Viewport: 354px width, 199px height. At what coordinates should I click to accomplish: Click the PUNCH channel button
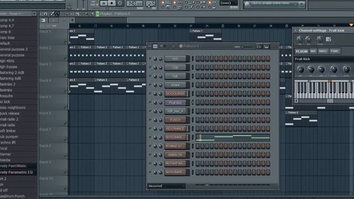click(x=175, y=120)
